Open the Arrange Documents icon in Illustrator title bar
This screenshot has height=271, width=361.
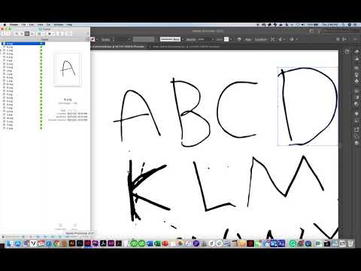[x=311, y=31]
